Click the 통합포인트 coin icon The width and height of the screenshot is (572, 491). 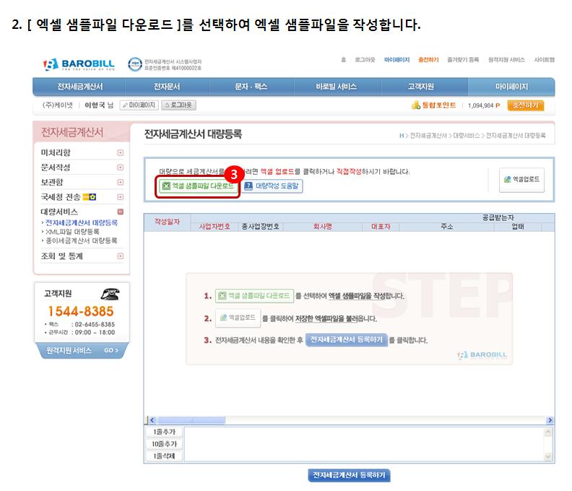coord(415,105)
